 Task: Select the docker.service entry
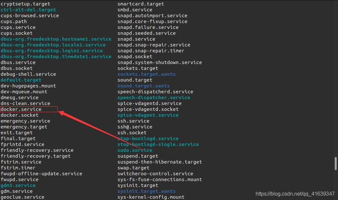(x=21, y=109)
